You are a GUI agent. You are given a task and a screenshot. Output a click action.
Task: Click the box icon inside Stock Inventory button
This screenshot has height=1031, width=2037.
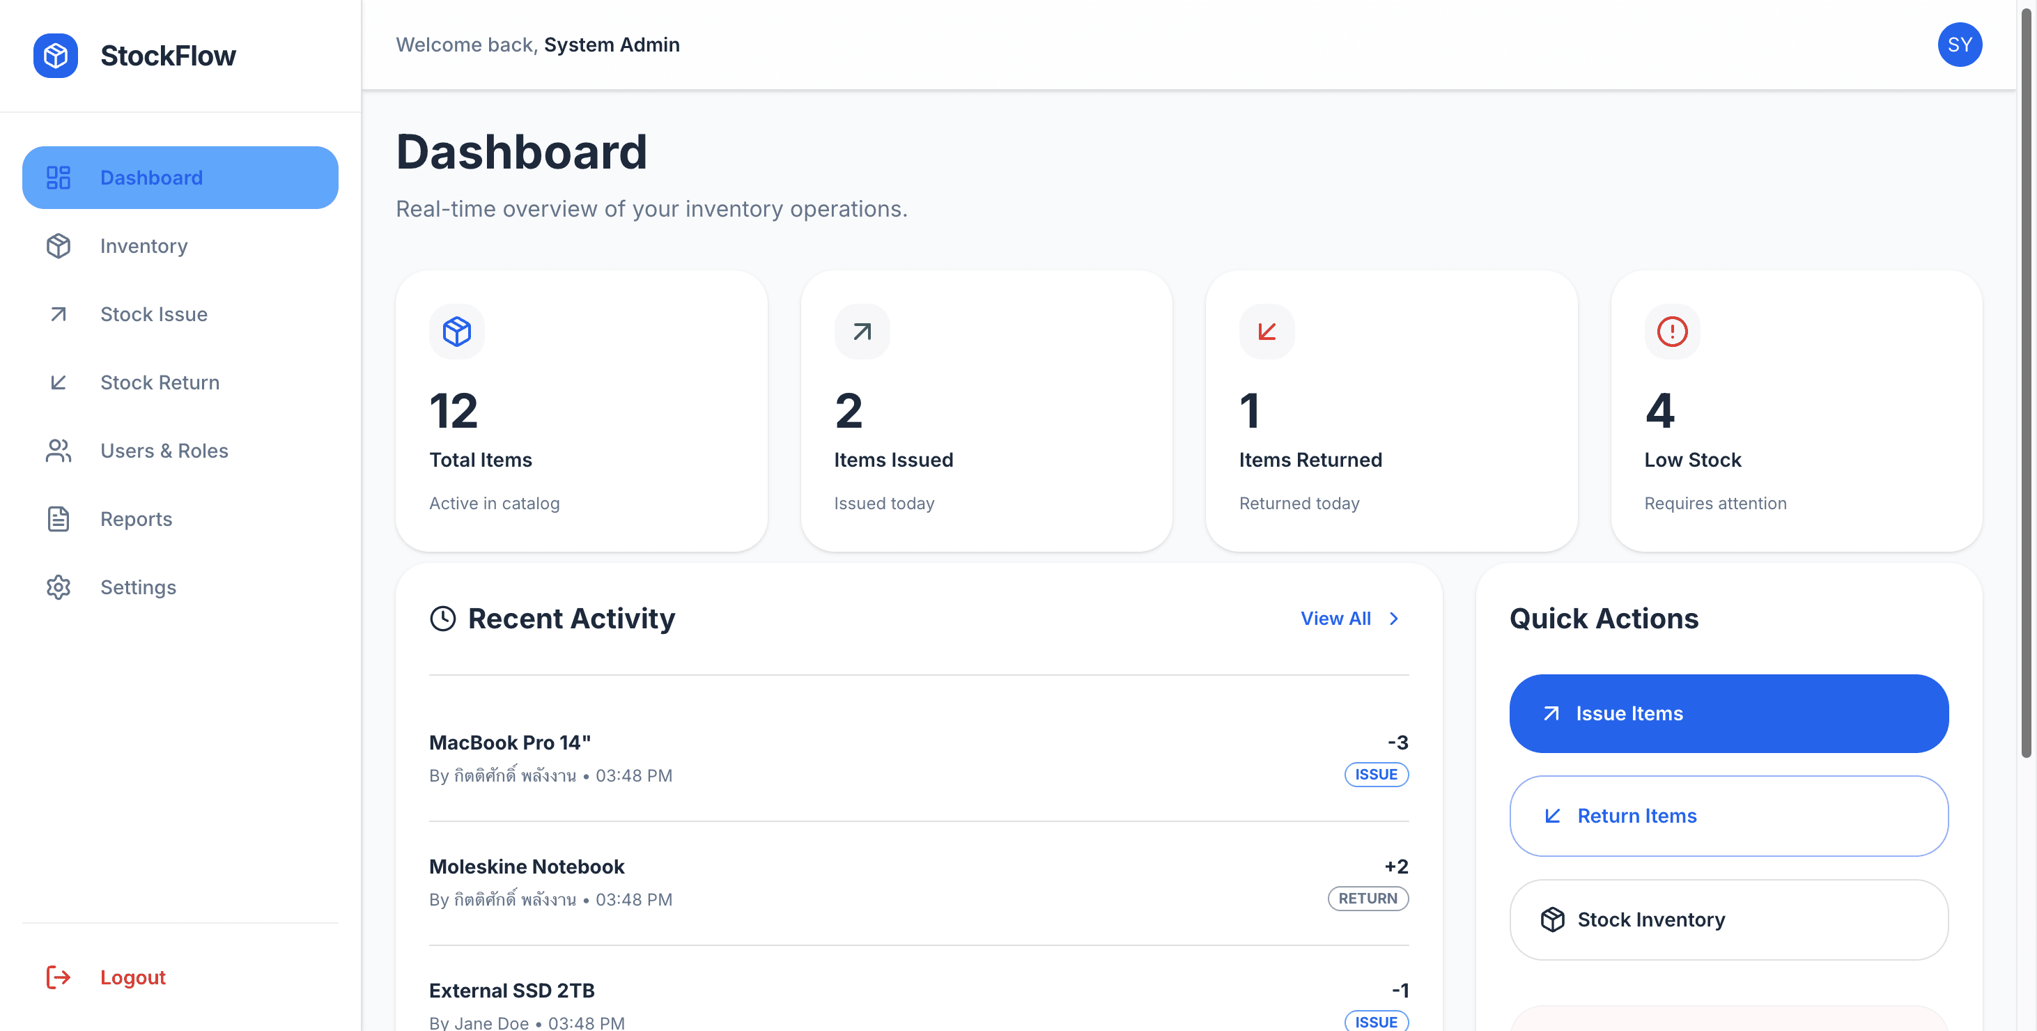[1552, 920]
